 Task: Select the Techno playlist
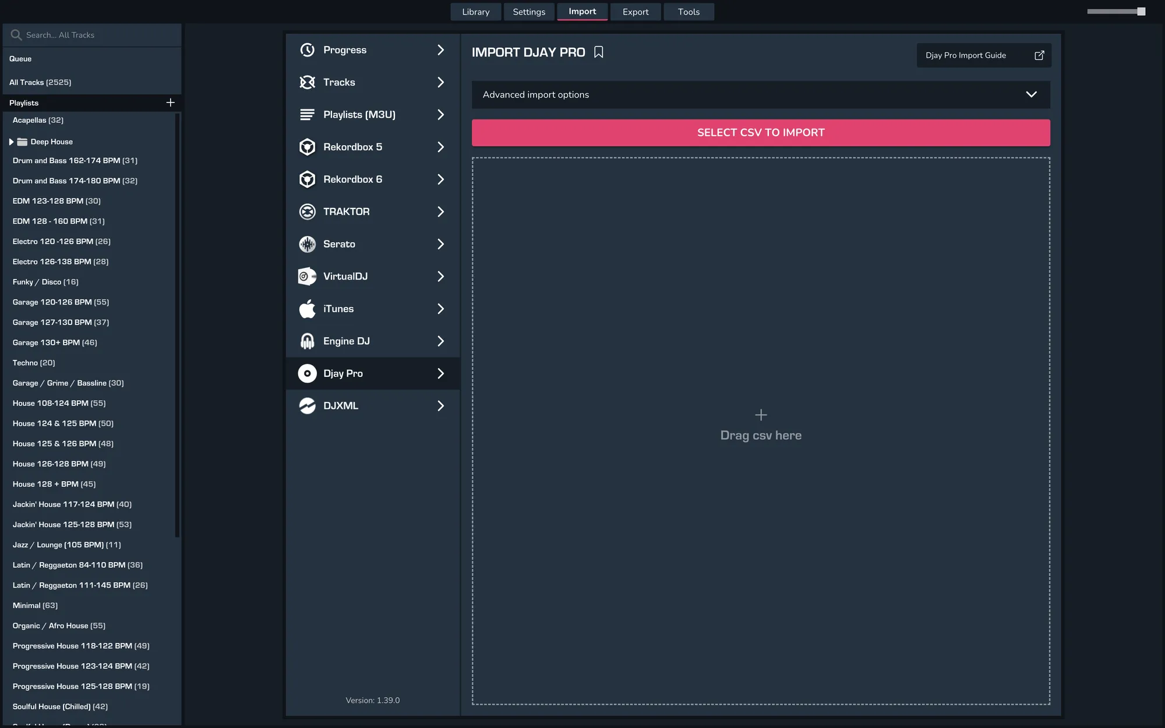34,363
